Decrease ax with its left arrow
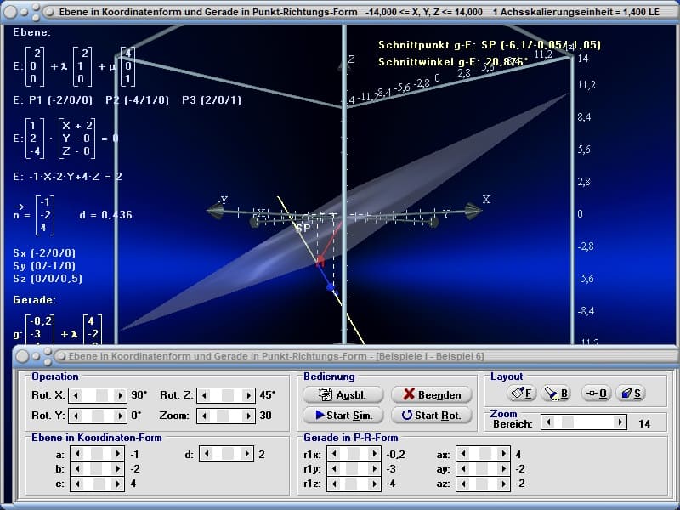The image size is (680, 510). tap(463, 454)
